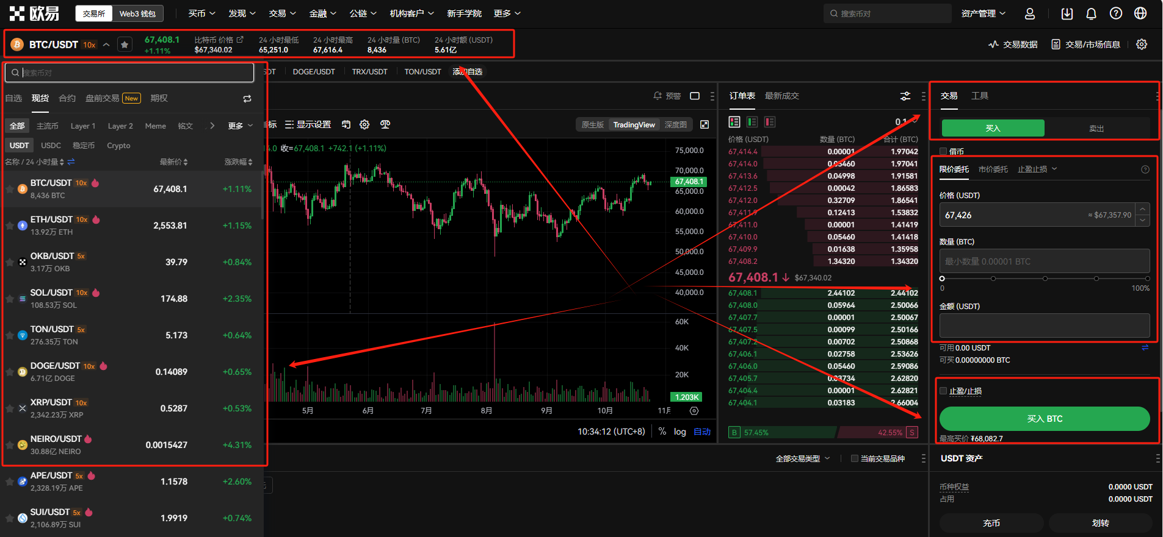Click the OKX logo
Viewport: 1163px width, 537px height.
click(34, 13)
